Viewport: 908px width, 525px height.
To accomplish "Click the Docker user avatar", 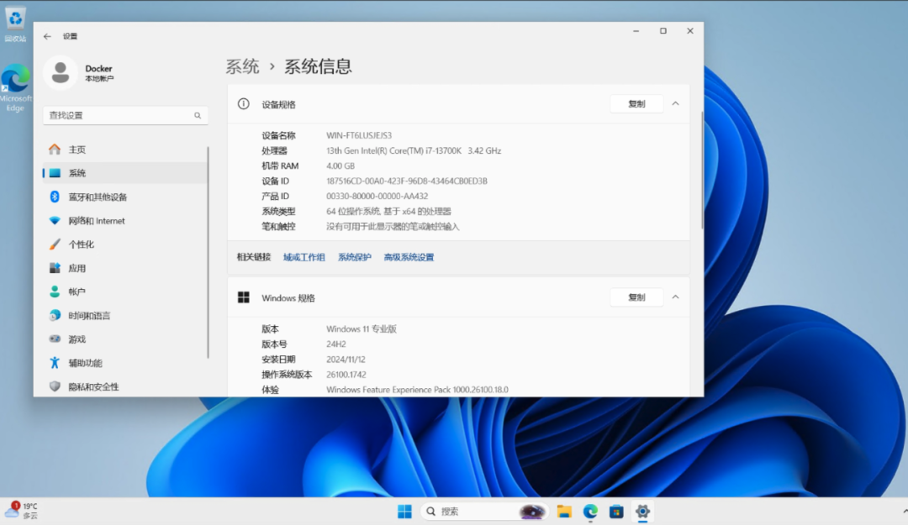I will 61,73.
